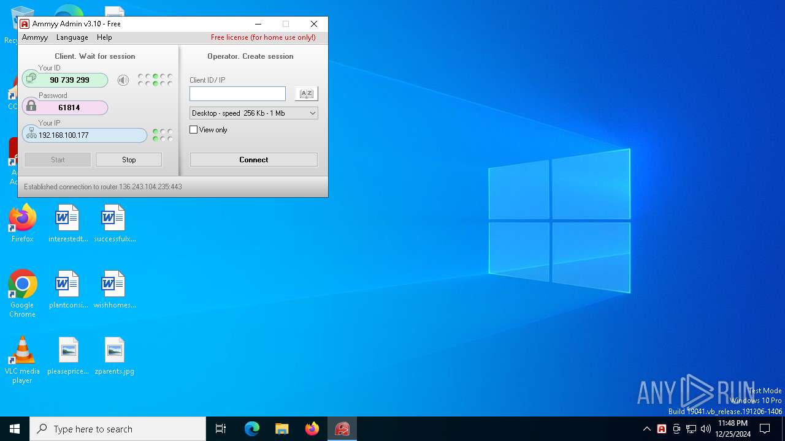Click the Stop button
The height and width of the screenshot is (441, 785).
pyautogui.click(x=129, y=160)
